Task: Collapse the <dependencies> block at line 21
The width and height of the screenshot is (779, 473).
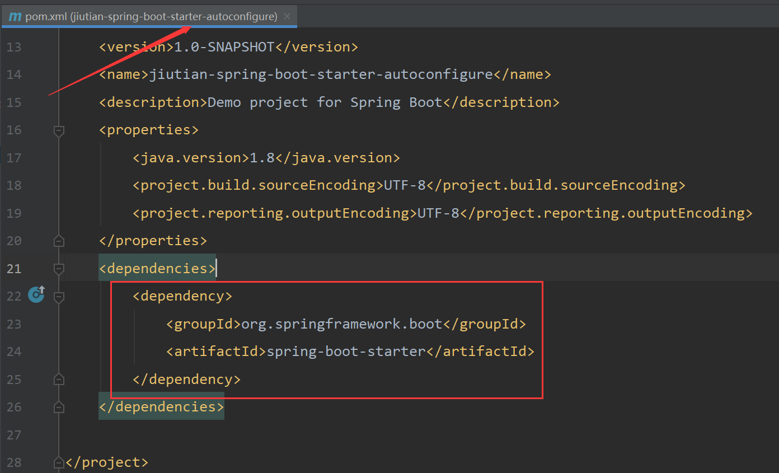Action: click(59, 269)
